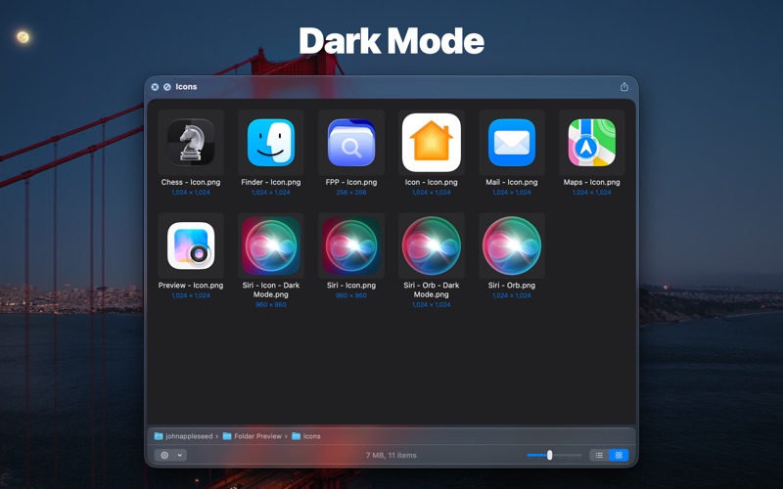Select the Maps icon thumbnail
783x489 pixels.
(x=592, y=143)
